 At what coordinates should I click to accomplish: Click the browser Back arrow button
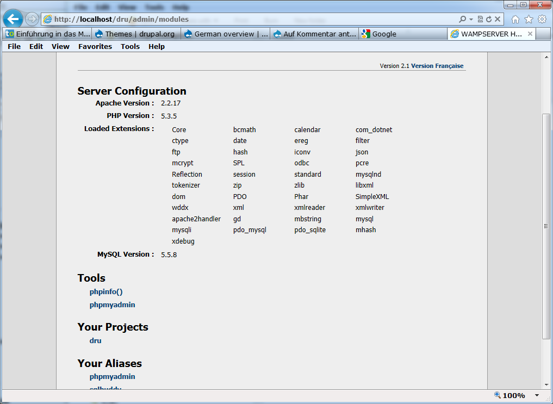tap(13, 19)
